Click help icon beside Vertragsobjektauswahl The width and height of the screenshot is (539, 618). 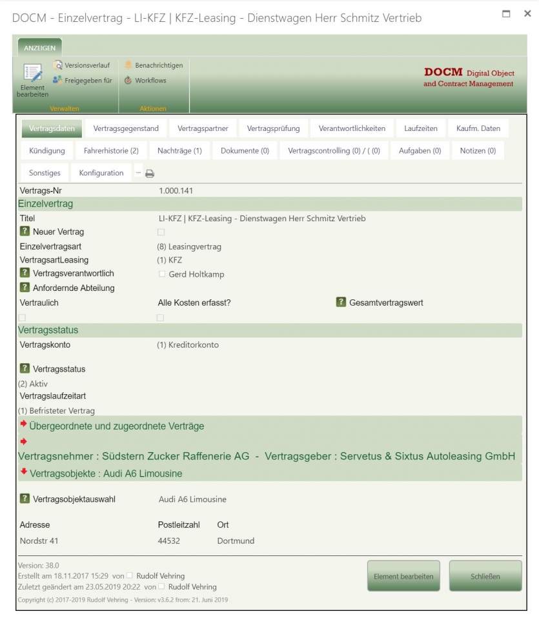coord(25,499)
